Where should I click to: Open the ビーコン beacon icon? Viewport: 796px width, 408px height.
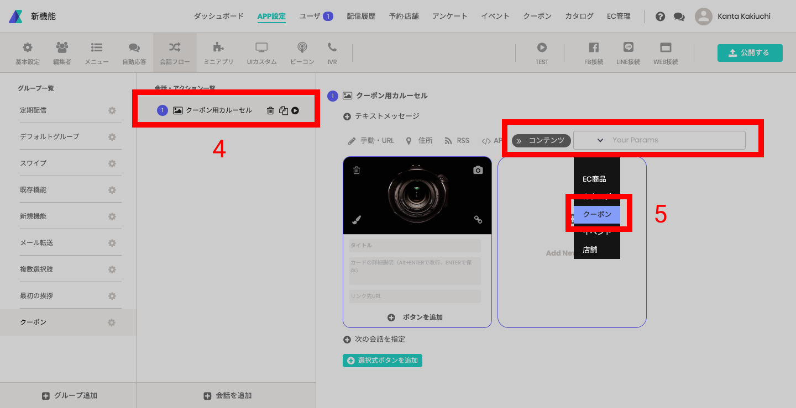(x=302, y=47)
